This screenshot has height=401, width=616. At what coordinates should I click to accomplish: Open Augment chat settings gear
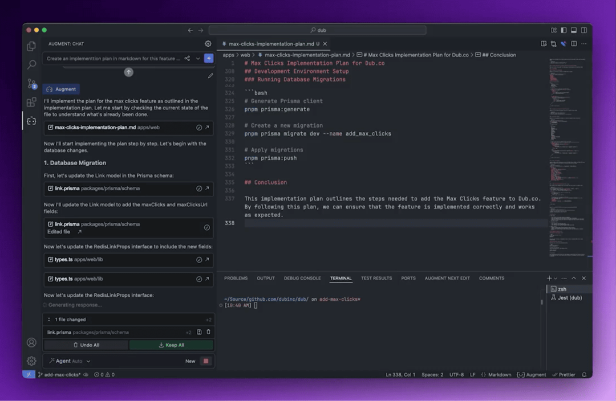click(x=208, y=44)
